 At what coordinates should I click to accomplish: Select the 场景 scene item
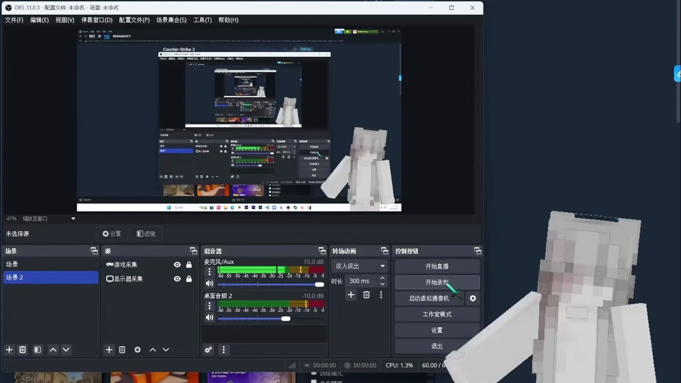coord(51,264)
